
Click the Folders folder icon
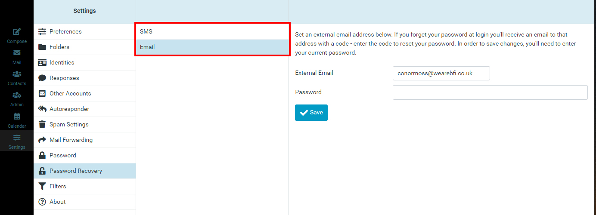point(42,47)
